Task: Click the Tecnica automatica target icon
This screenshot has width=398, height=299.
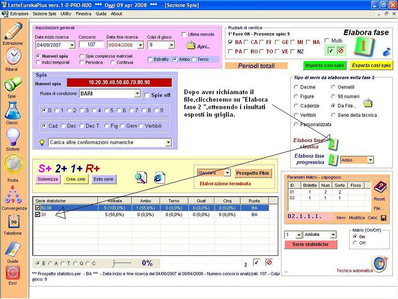Action: coord(380,264)
